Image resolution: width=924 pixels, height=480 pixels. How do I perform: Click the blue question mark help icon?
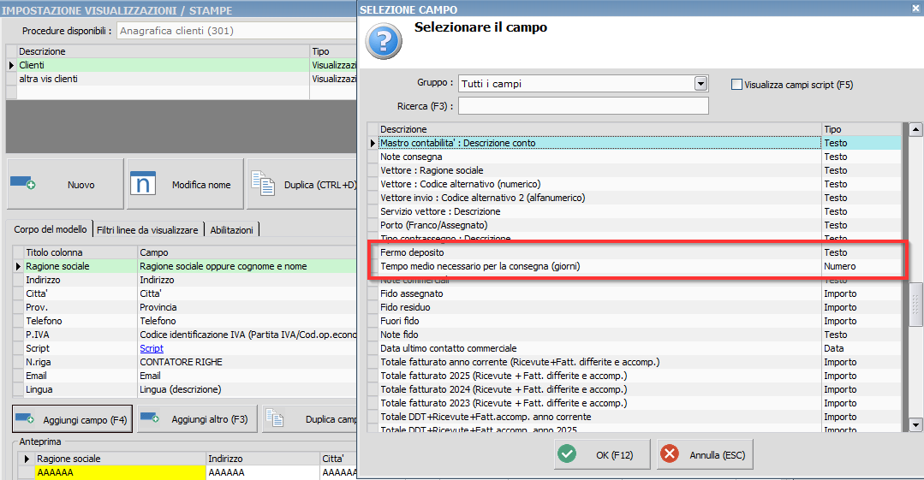384,41
